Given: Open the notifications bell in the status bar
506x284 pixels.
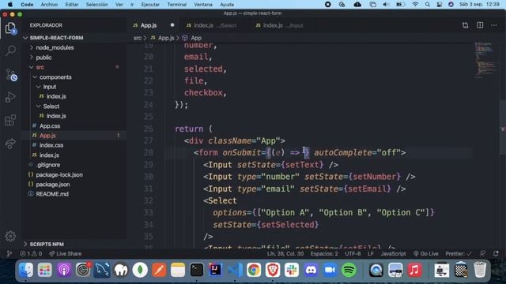Looking at the screenshot, I should point(496,254).
